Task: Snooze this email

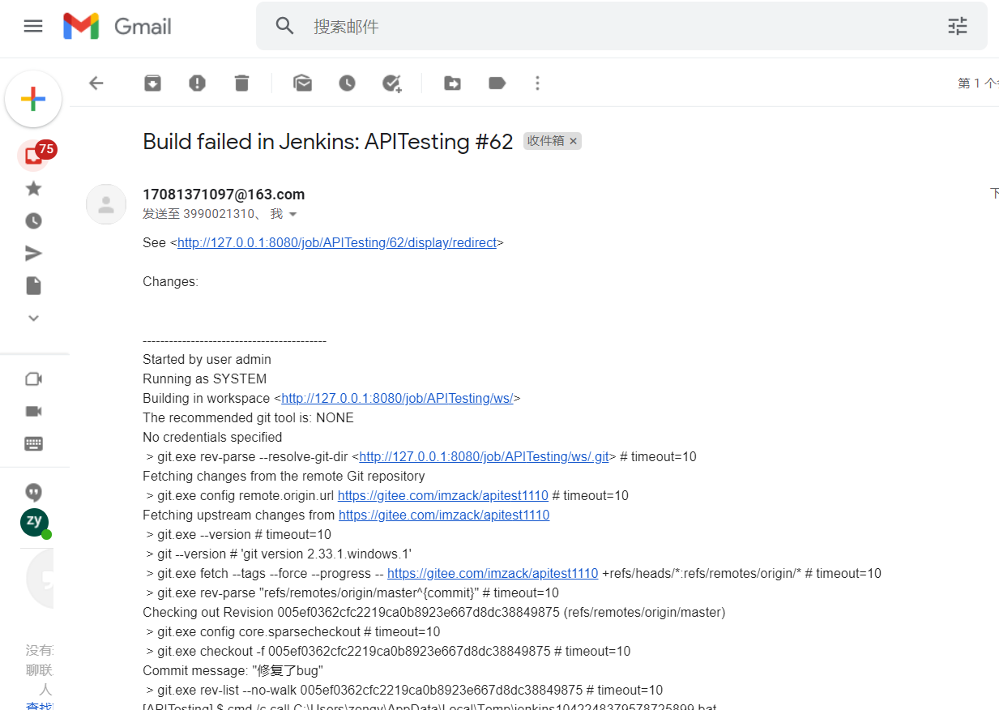Action: [347, 83]
